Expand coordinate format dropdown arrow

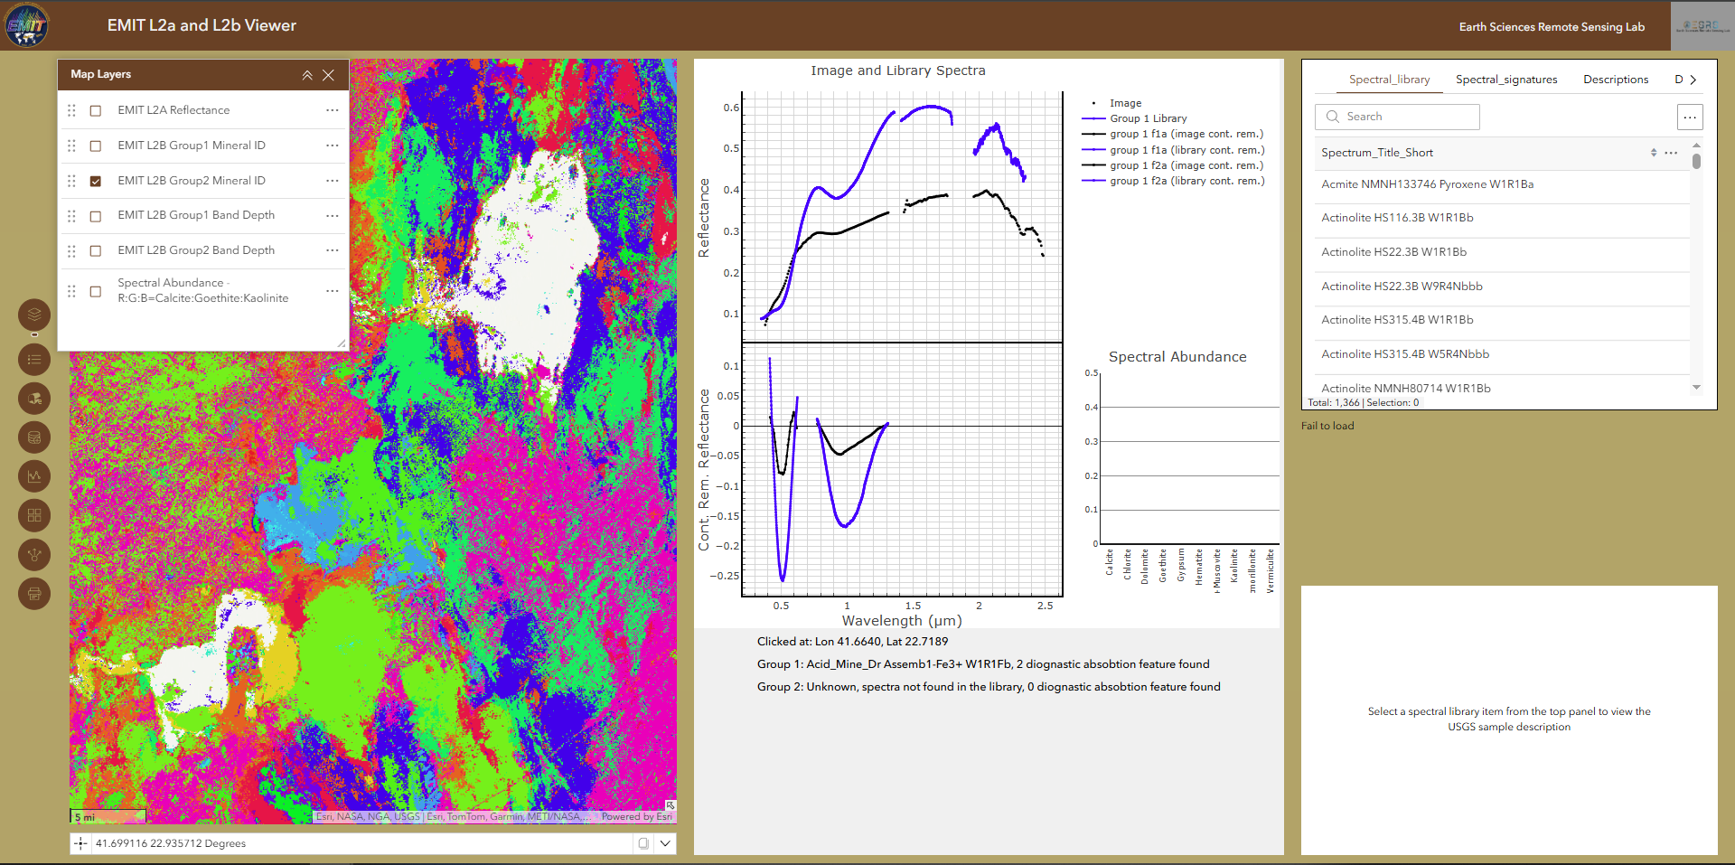click(x=666, y=843)
